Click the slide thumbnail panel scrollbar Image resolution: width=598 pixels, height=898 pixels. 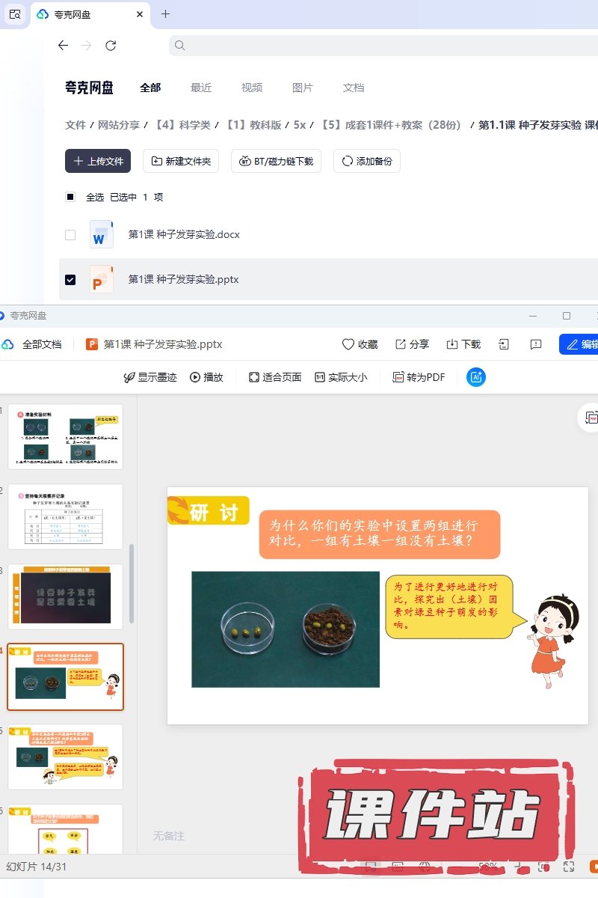[132, 584]
